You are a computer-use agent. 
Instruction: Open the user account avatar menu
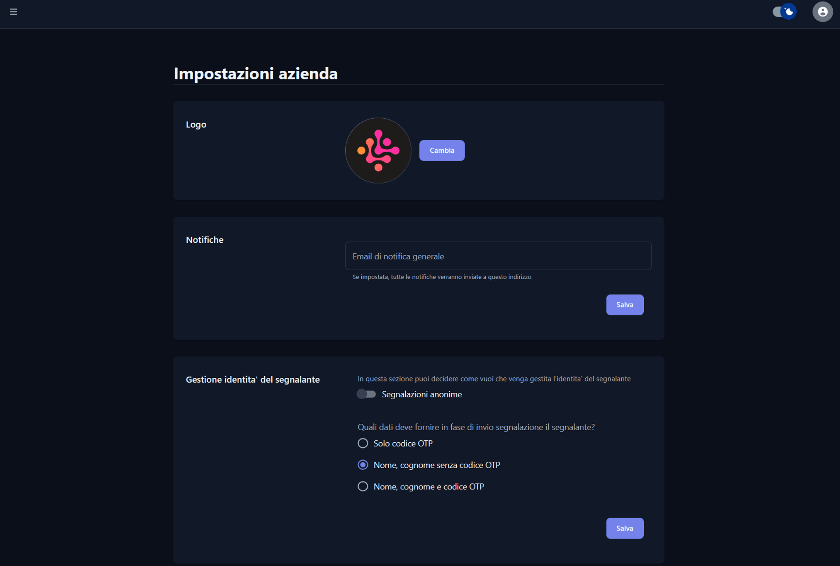[x=823, y=12]
